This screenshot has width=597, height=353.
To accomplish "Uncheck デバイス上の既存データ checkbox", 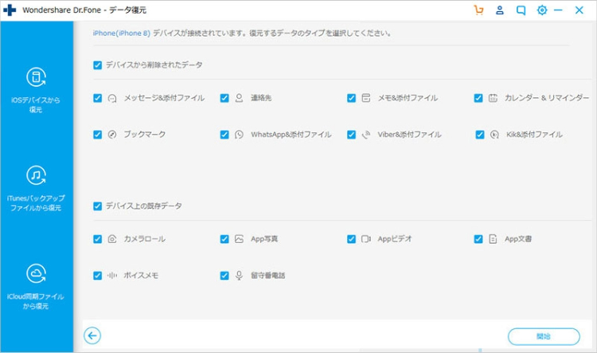I will (x=97, y=206).
